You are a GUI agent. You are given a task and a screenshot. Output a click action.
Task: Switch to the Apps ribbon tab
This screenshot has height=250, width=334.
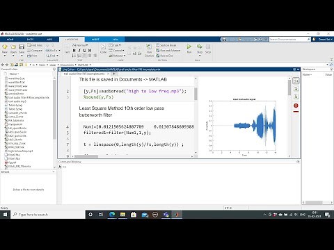coord(49,40)
